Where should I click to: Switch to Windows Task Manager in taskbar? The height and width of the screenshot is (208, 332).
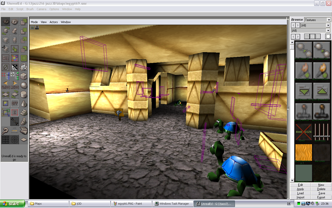coord(173,204)
